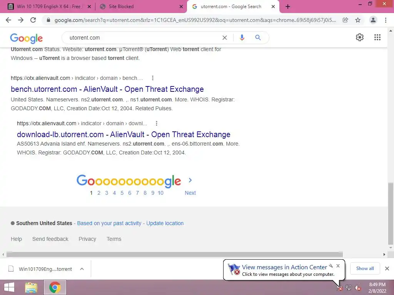This screenshot has width=394, height=295.
Task: Open the Chrome three-dot menu
Action: [386, 20]
